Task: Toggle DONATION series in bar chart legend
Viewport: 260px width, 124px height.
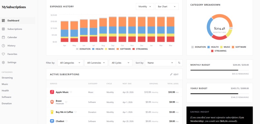Action: (x=83, y=49)
